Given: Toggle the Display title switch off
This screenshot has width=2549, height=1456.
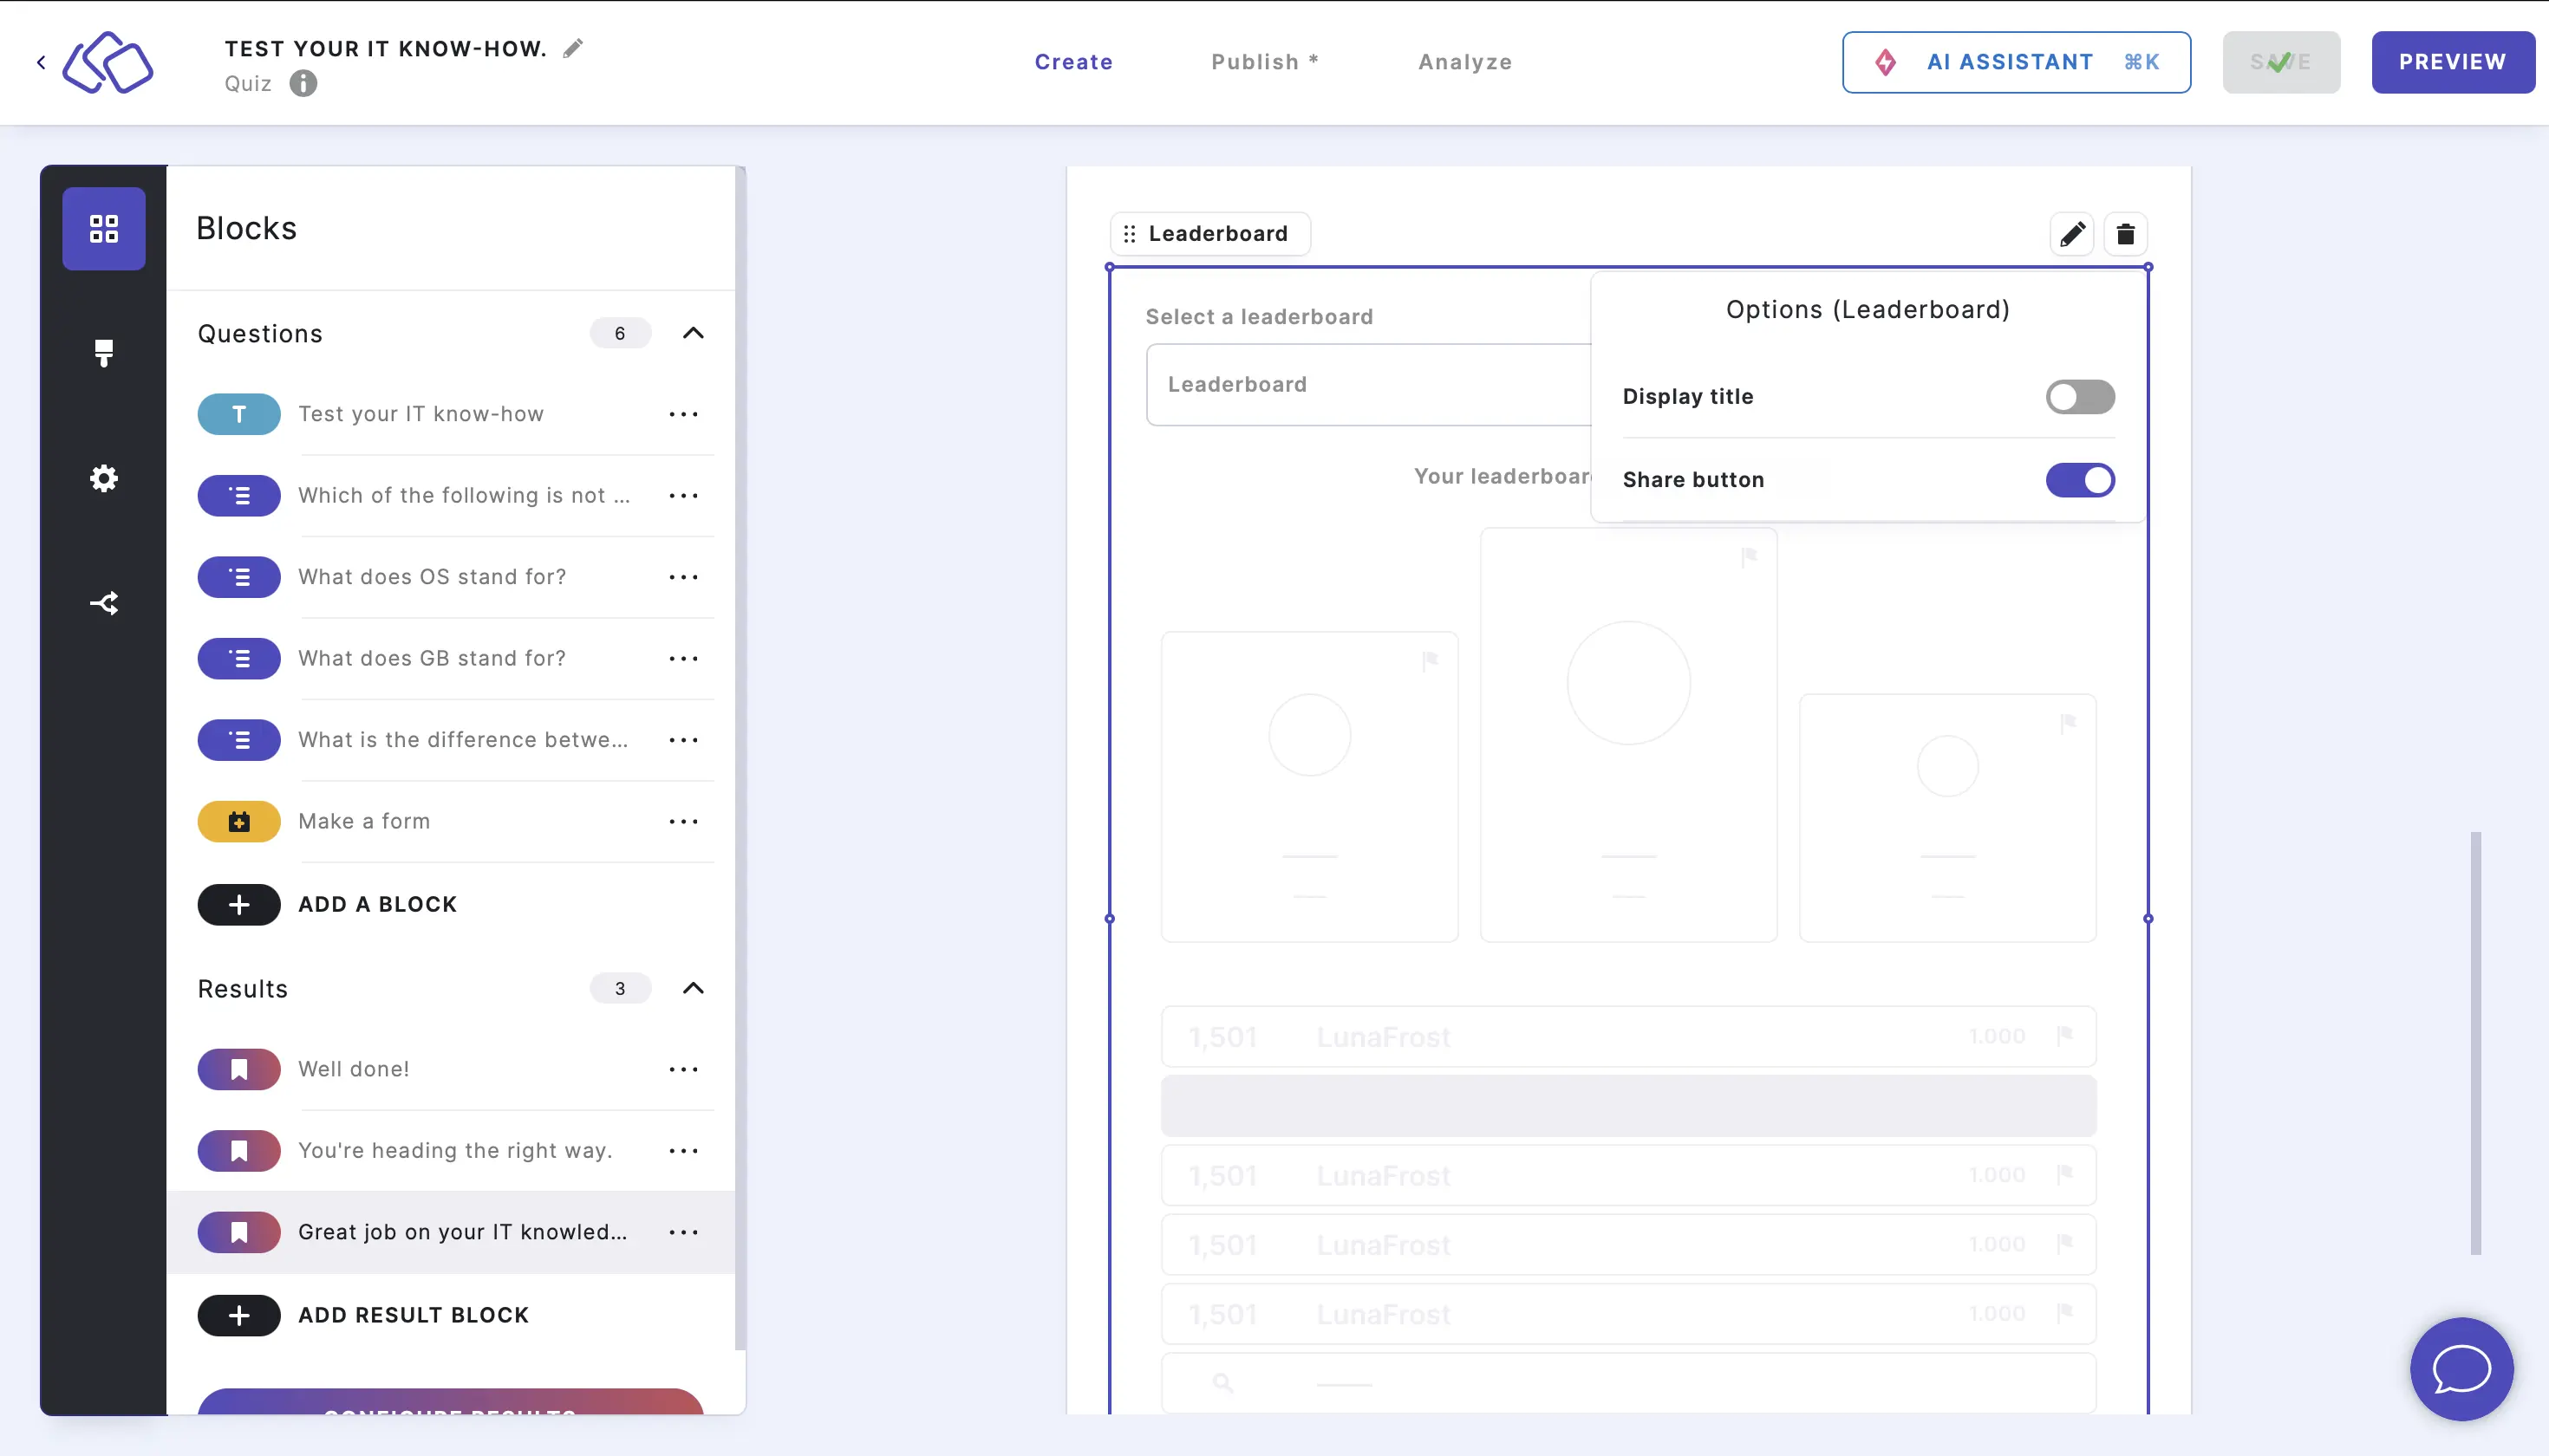Looking at the screenshot, I should tap(2082, 395).
